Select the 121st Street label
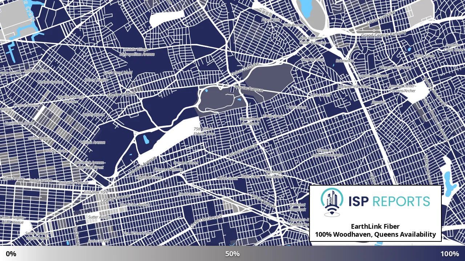This screenshot has width=465, height=261. pos(320,95)
